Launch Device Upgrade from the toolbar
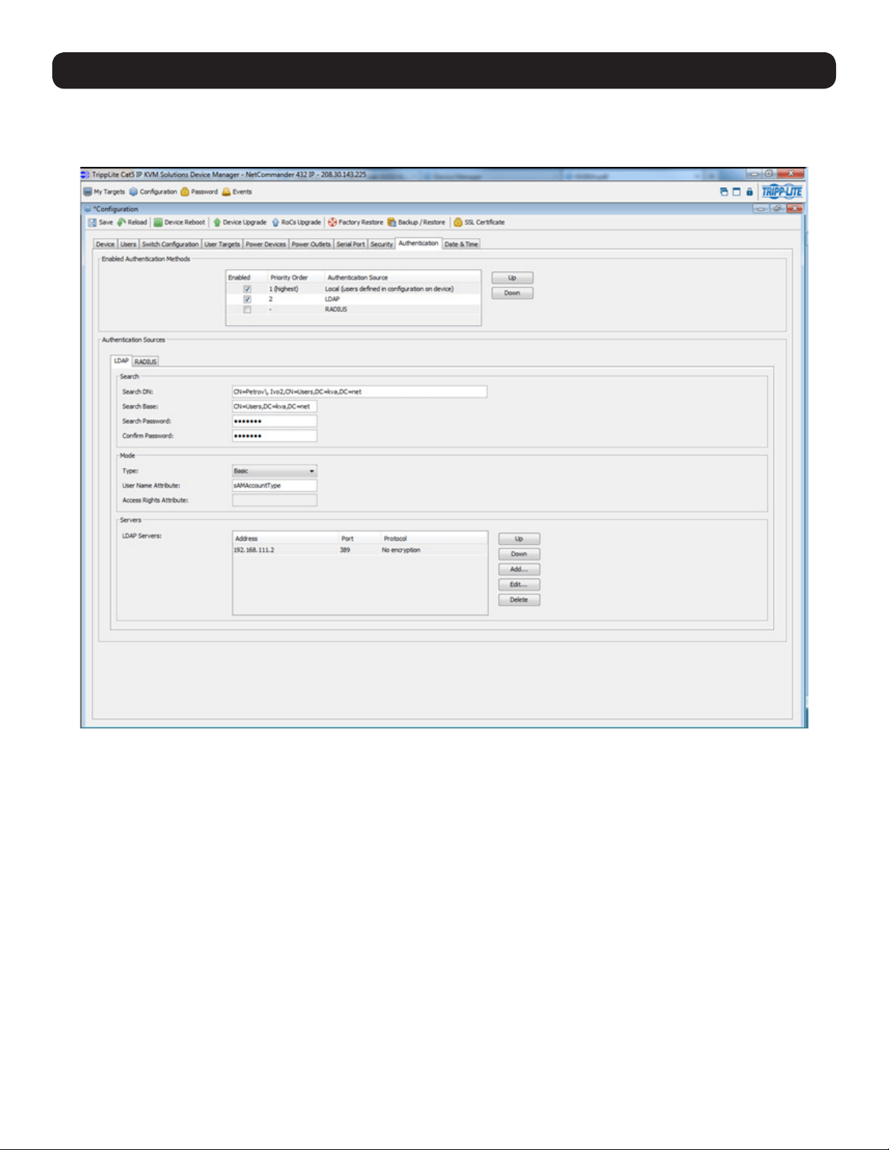 239,223
